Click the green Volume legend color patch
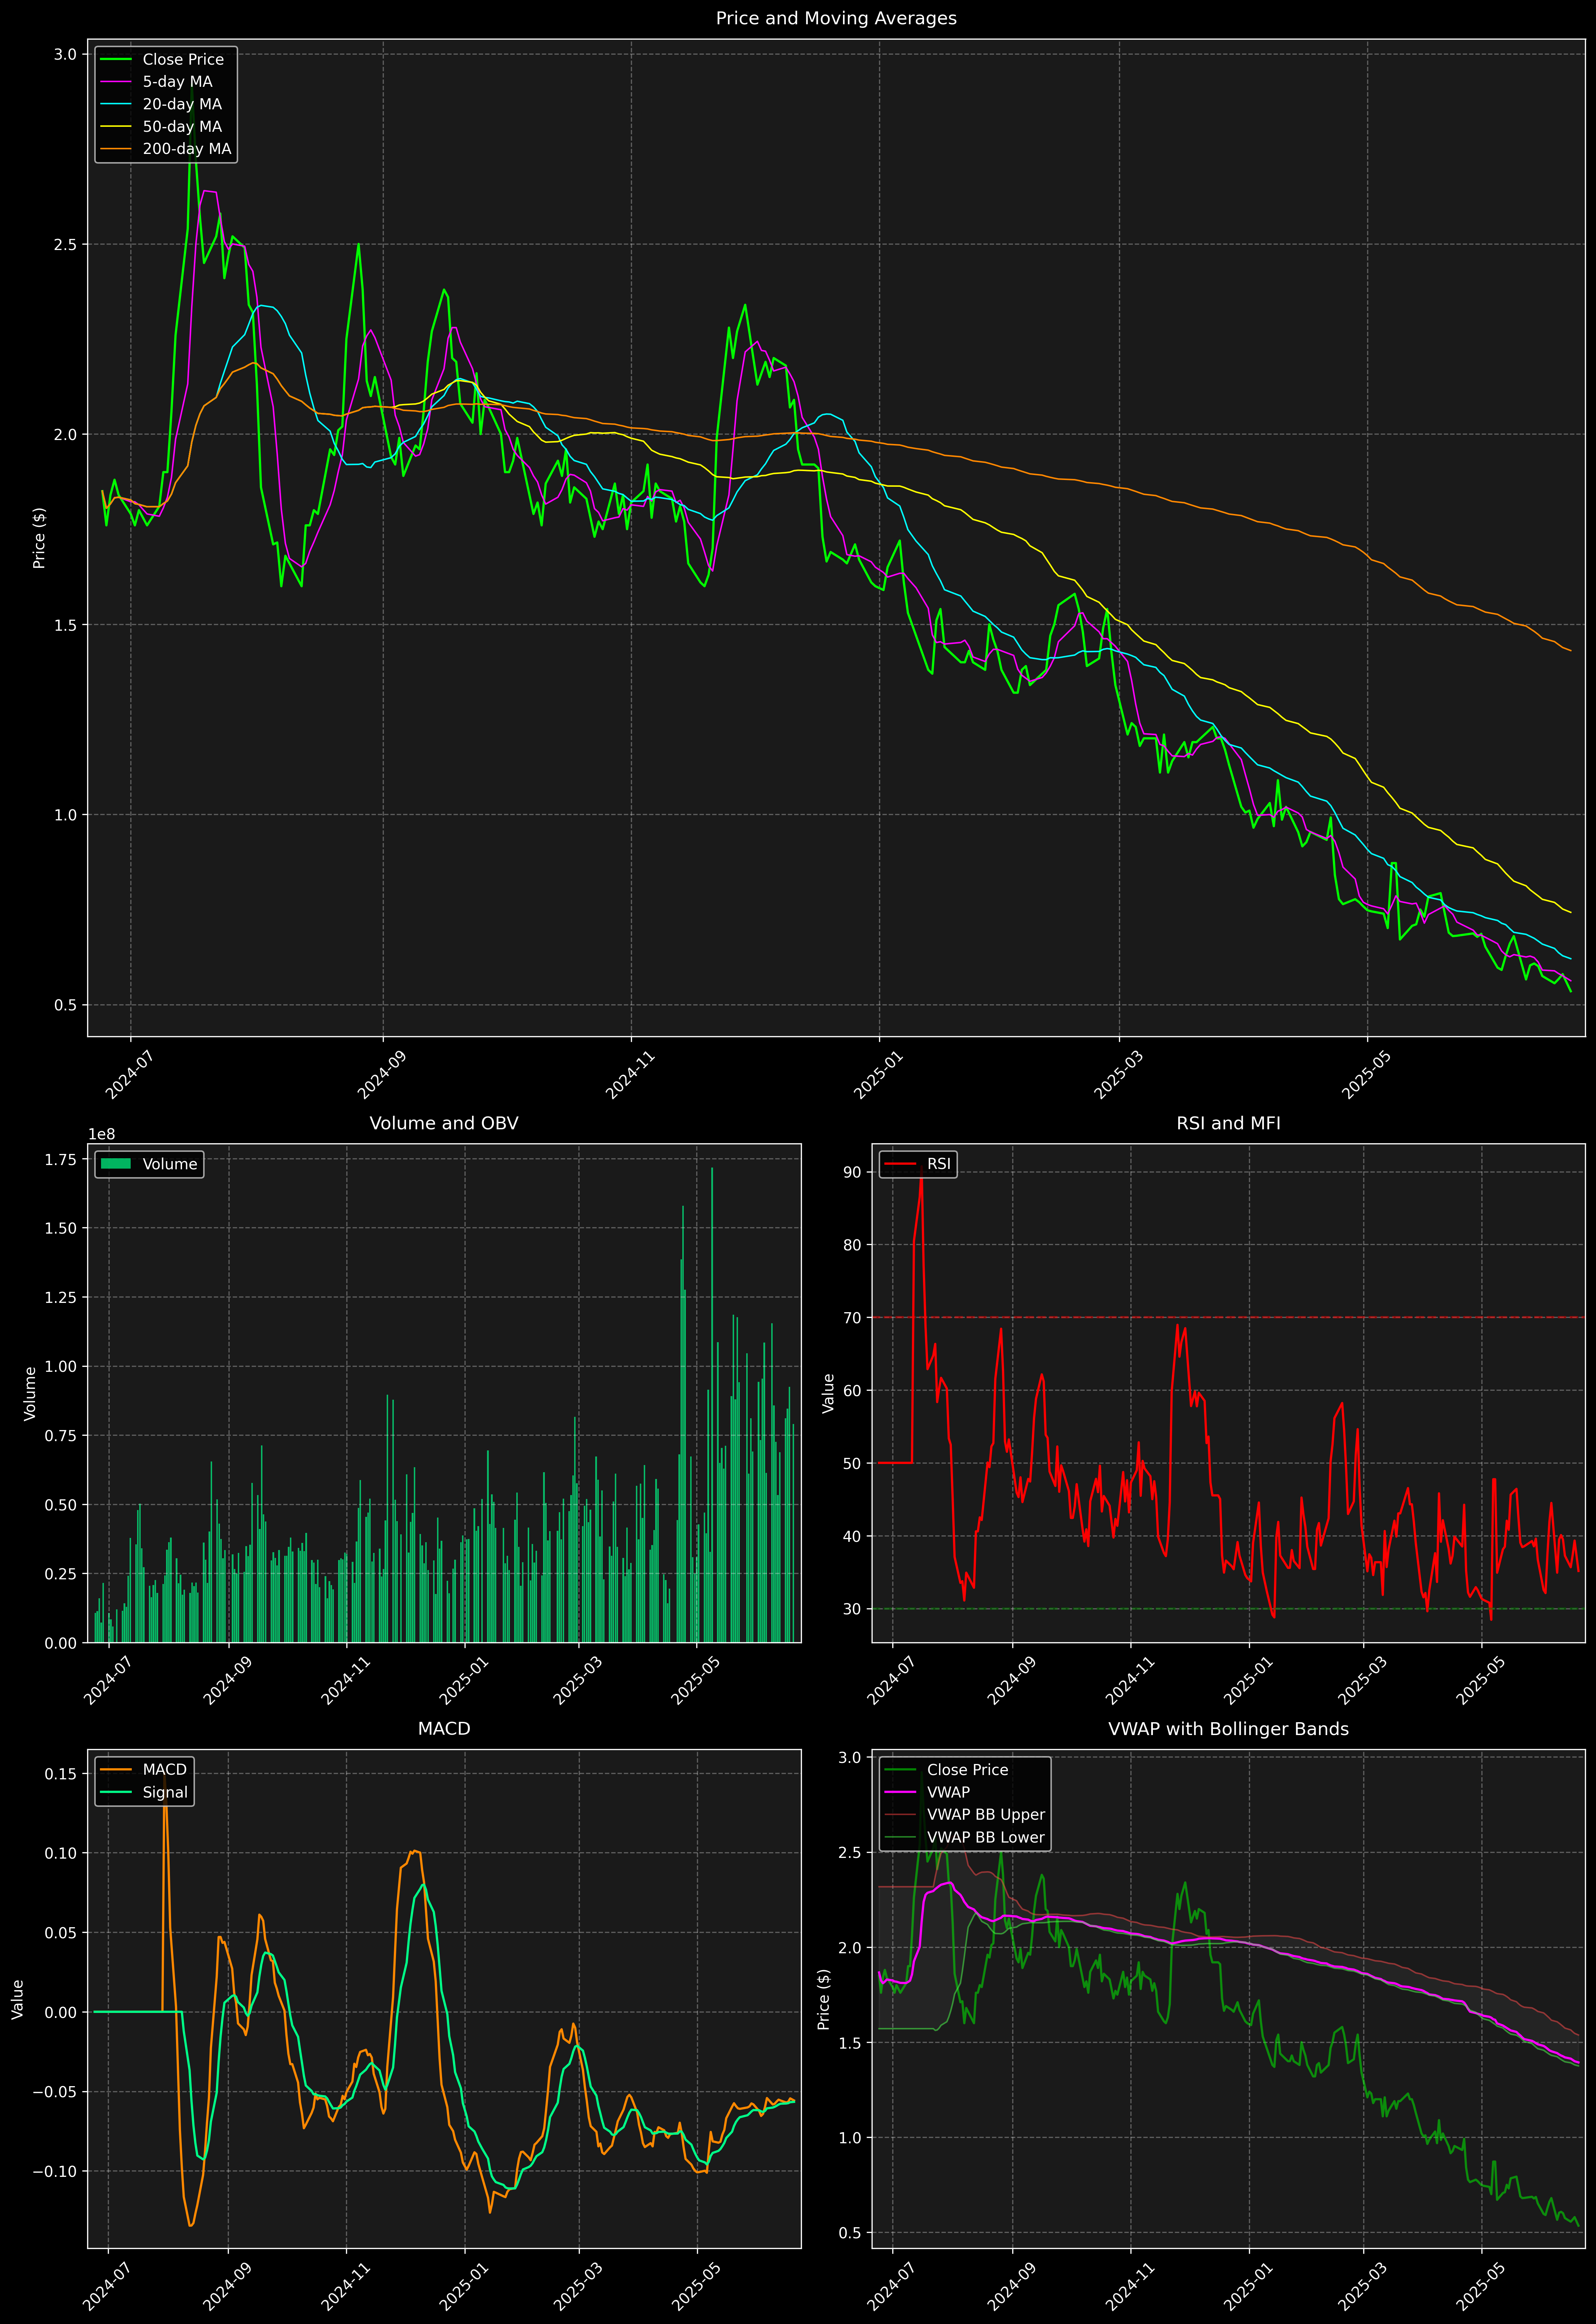This screenshot has height=2324, width=1596. click(116, 1164)
